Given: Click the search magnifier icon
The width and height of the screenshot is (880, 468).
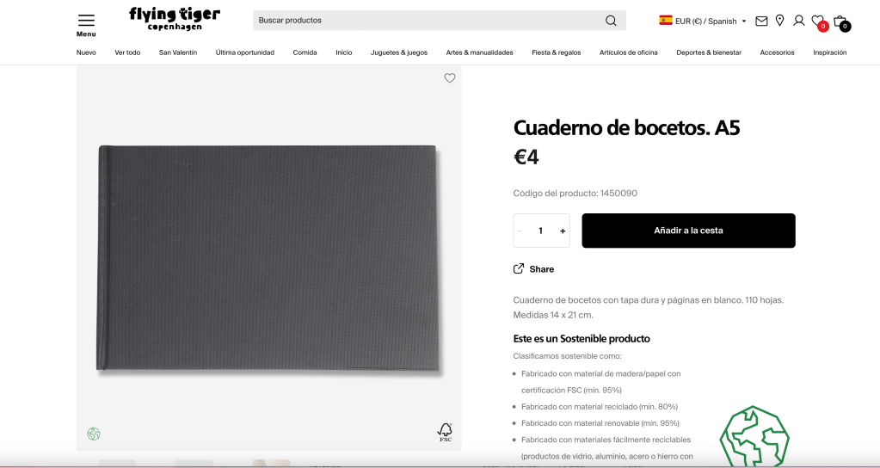Looking at the screenshot, I should (x=611, y=21).
